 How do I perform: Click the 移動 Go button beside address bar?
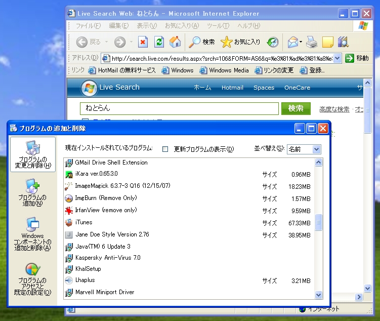pos(357,58)
